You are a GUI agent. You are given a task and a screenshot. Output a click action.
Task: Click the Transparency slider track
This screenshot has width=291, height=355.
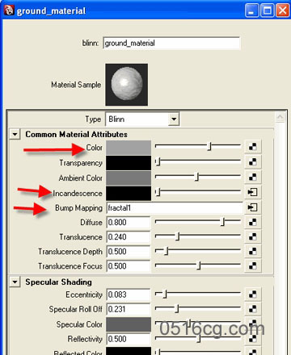pyautogui.click(x=198, y=161)
